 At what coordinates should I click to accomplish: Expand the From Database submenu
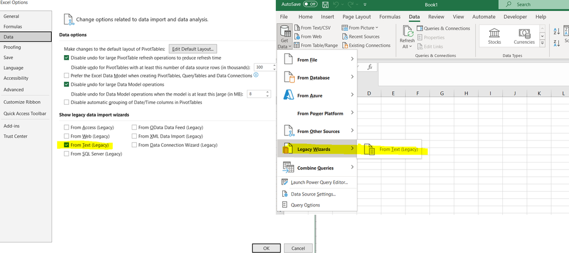click(316, 77)
